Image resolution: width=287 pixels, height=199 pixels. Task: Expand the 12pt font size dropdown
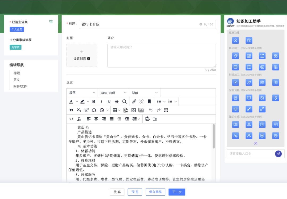144,93
